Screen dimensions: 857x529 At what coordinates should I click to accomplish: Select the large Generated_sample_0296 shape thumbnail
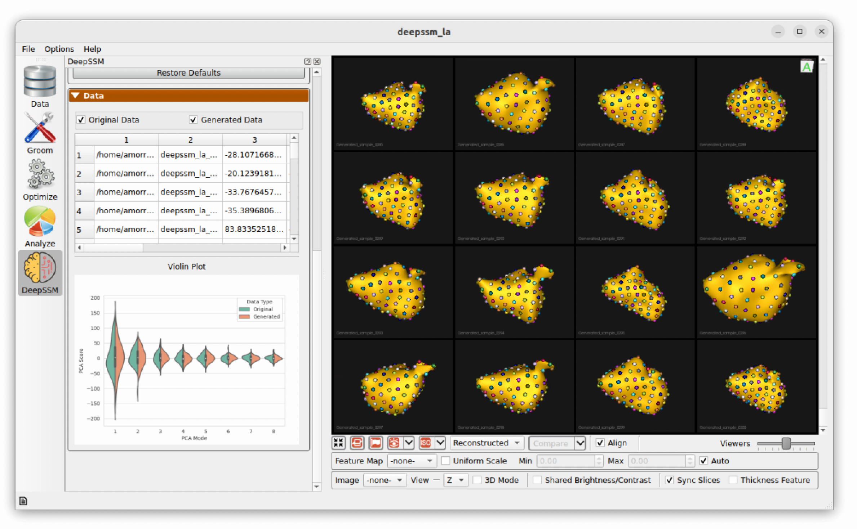coord(756,292)
